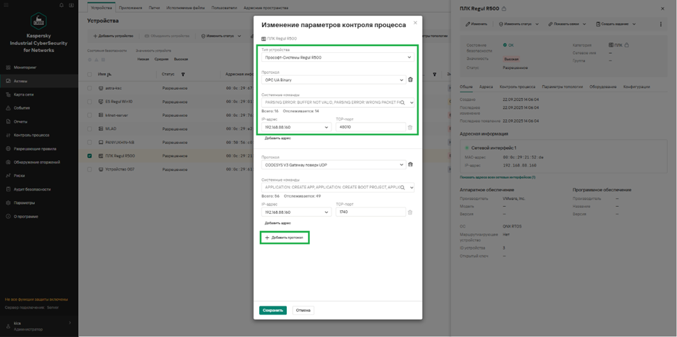The height and width of the screenshot is (337, 677).
Task: Click the TCP-порт field containing 48010
Action: coord(371,127)
